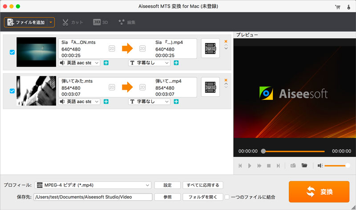Open the snapshot folder icon
Screen dimensions: 356x210
pos(304,165)
